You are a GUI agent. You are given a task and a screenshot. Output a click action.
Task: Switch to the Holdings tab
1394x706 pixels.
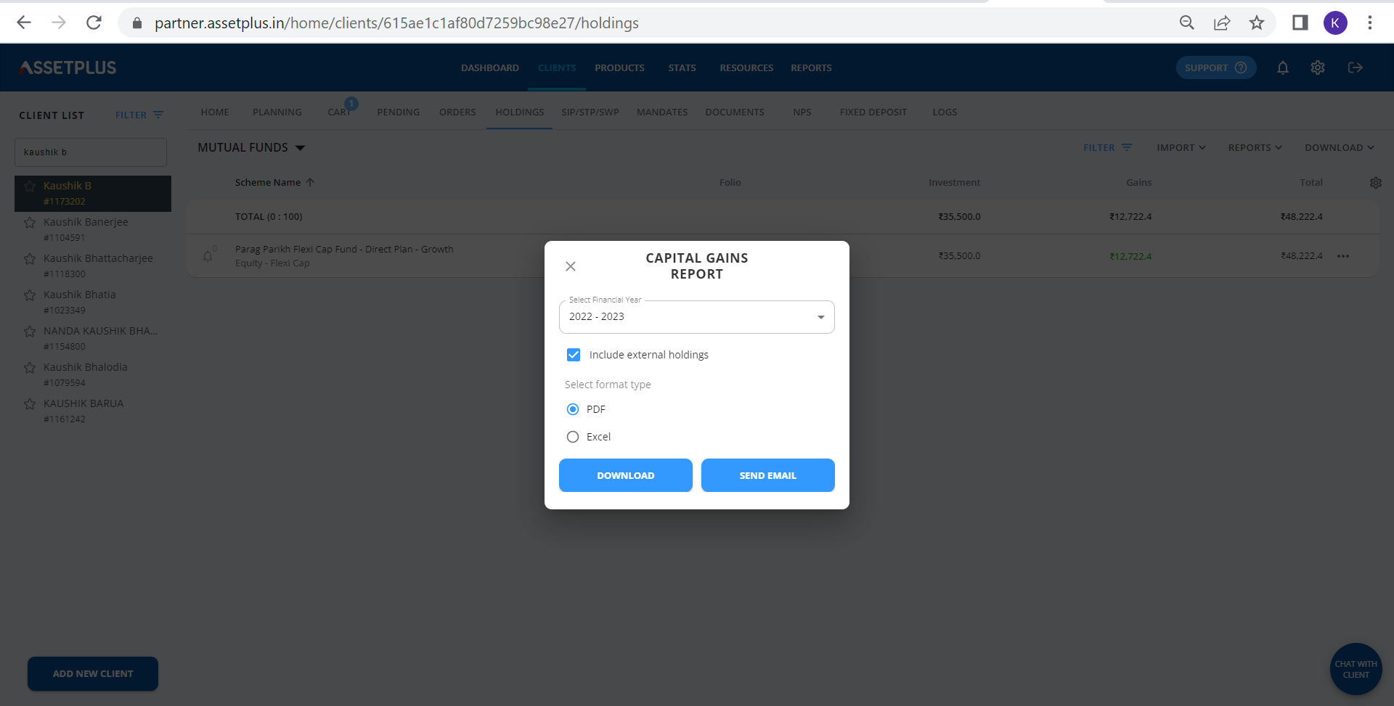[520, 112]
